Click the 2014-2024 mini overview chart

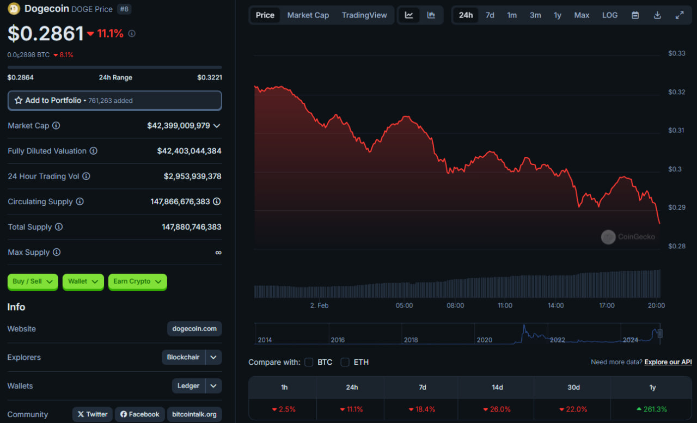(x=457, y=334)
